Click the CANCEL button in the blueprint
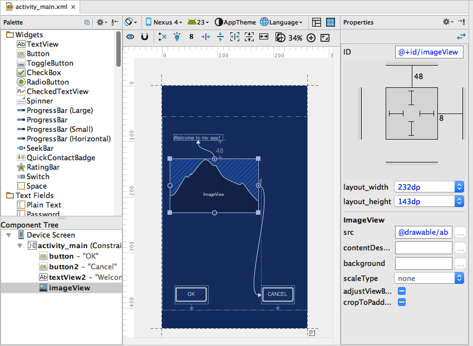This screenshot has height=346, width=473. point(278,294)
